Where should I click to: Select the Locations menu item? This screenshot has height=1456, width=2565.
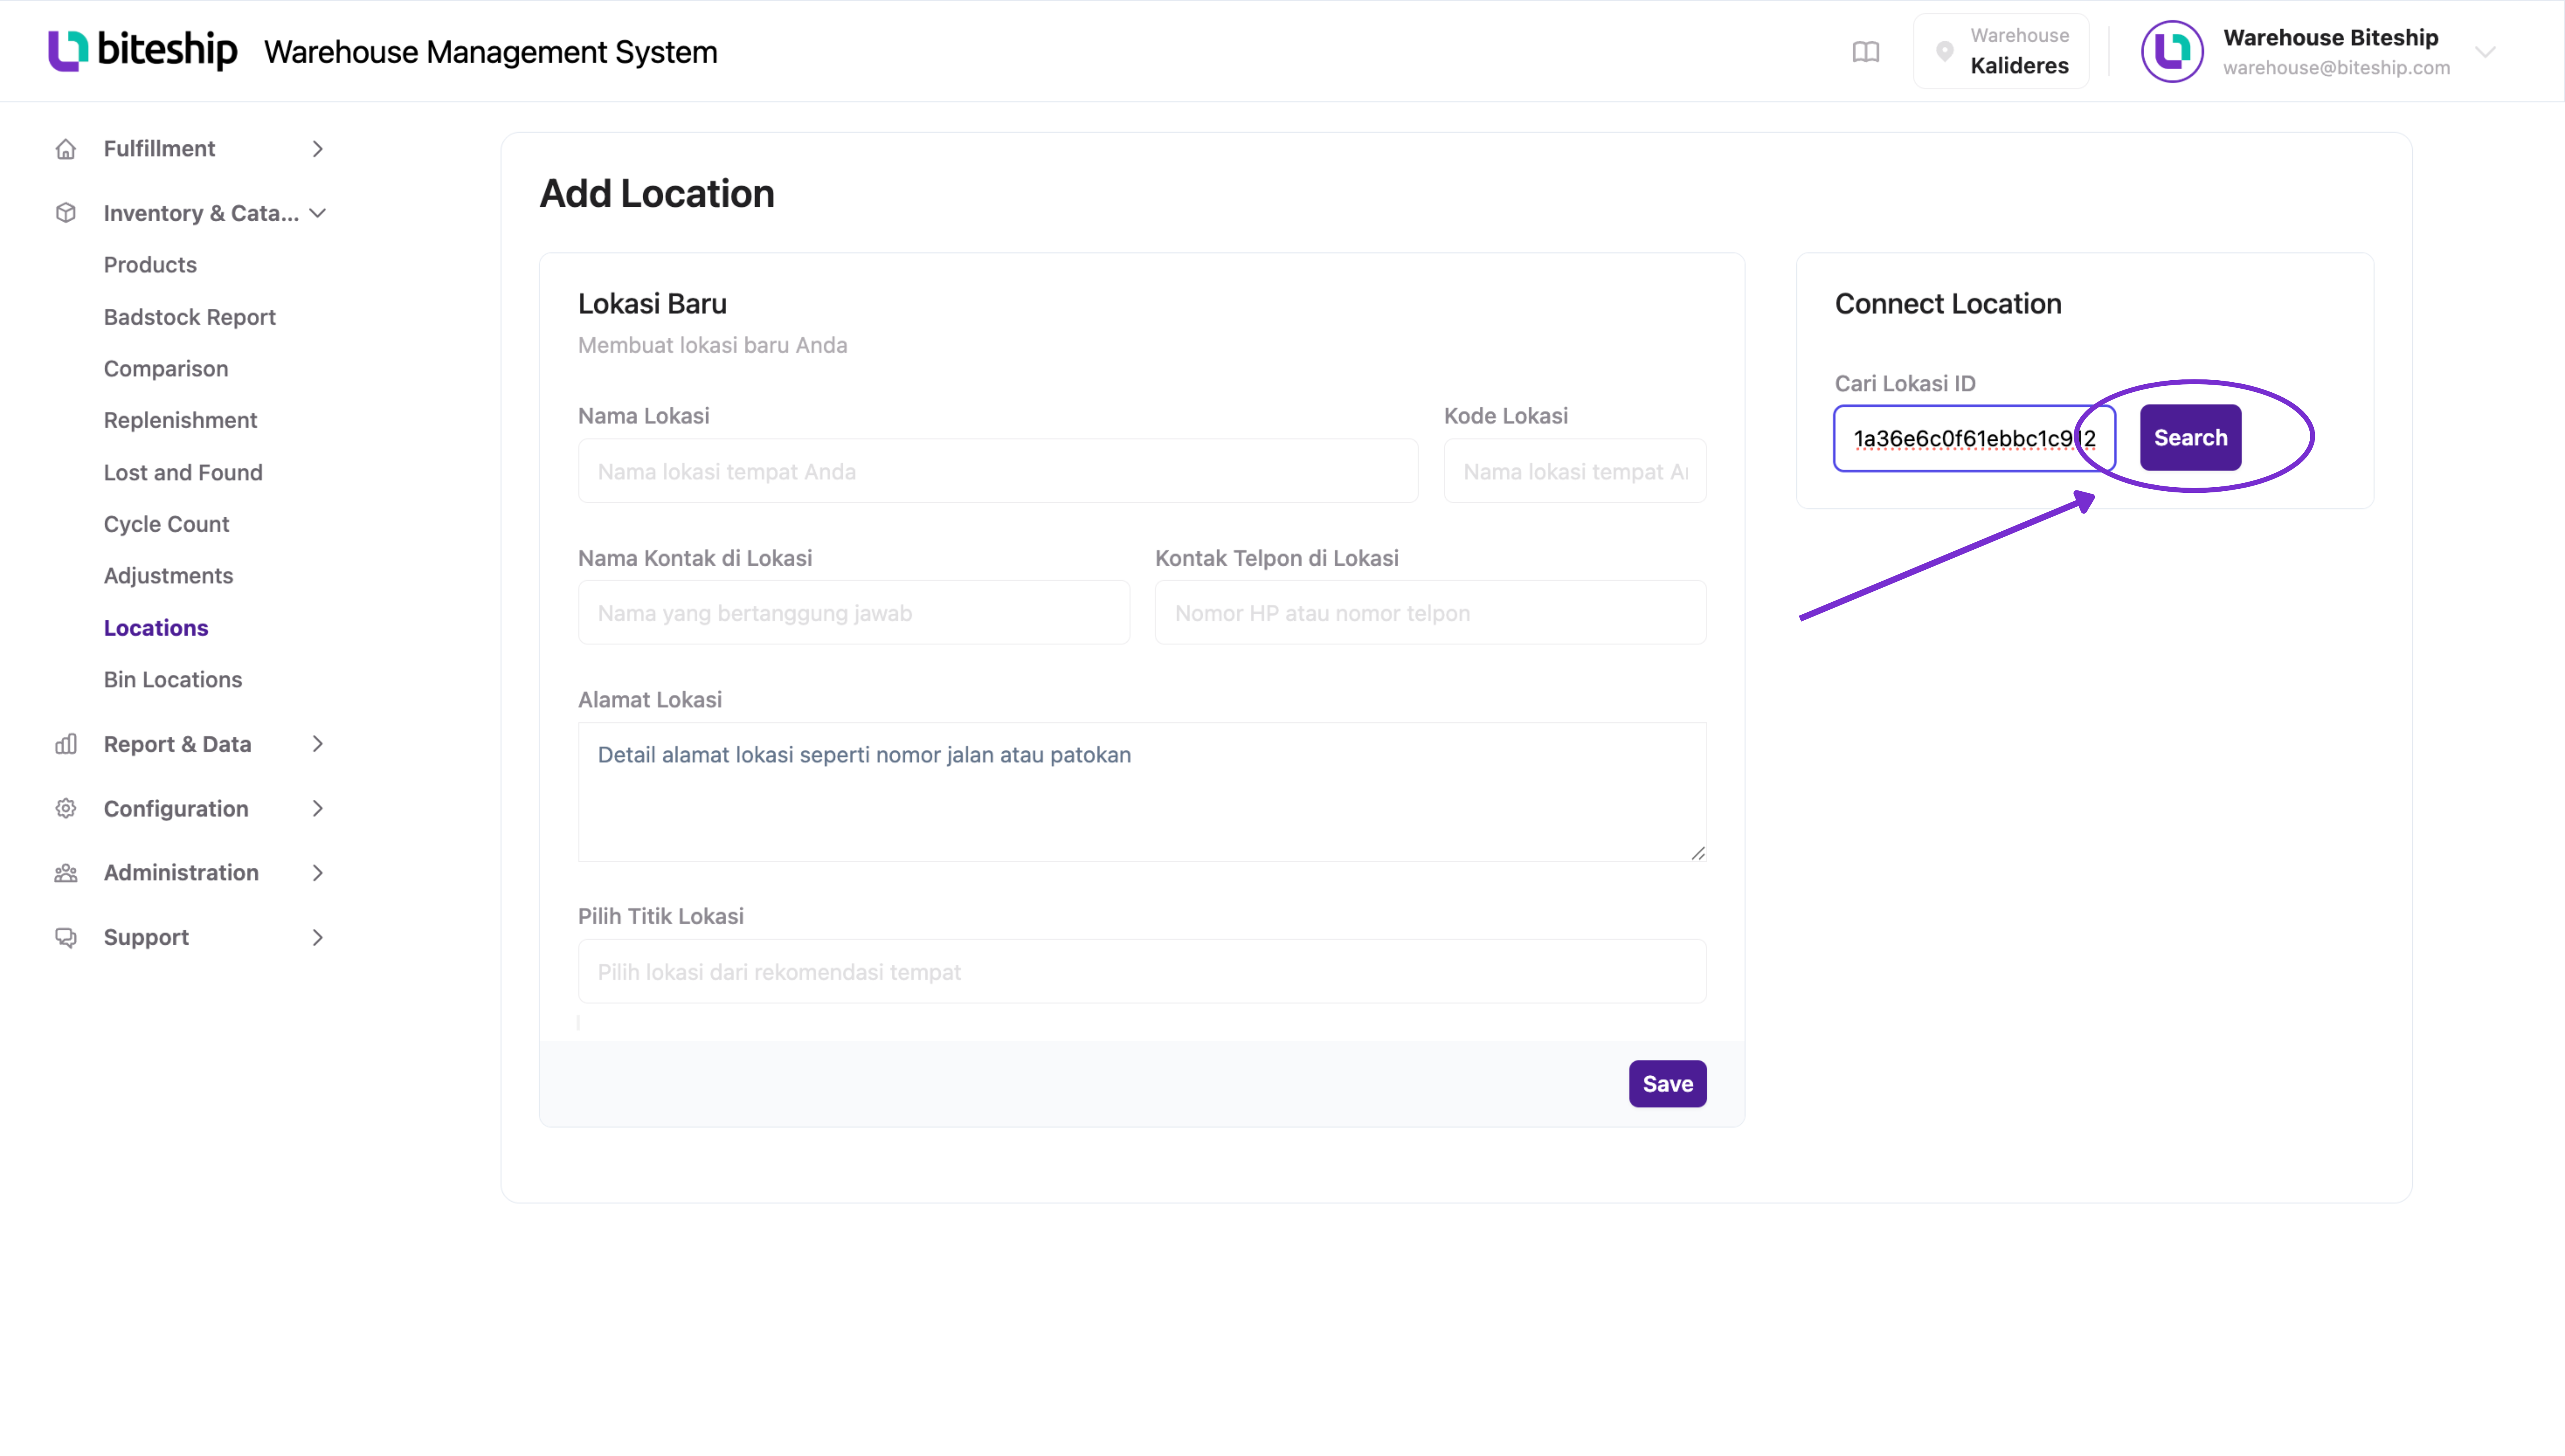click(156, 628)
